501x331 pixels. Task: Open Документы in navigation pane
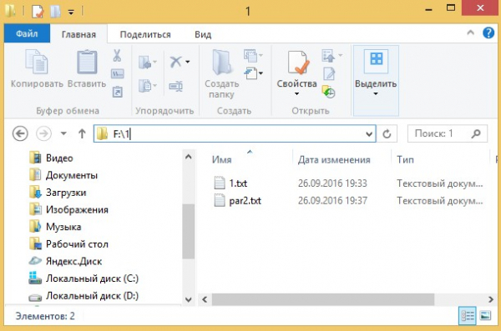[72, 175]
